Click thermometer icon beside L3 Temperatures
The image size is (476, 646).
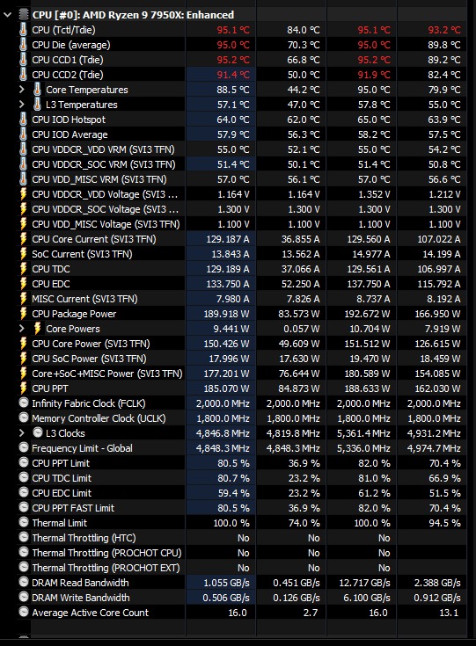pos(37,105)
